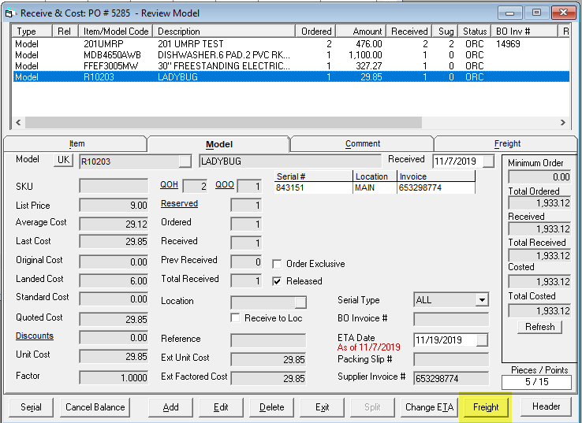Screen dimensions: 582x423
Task: Click the Supplier Invoice # field
Action: (451, 379)
